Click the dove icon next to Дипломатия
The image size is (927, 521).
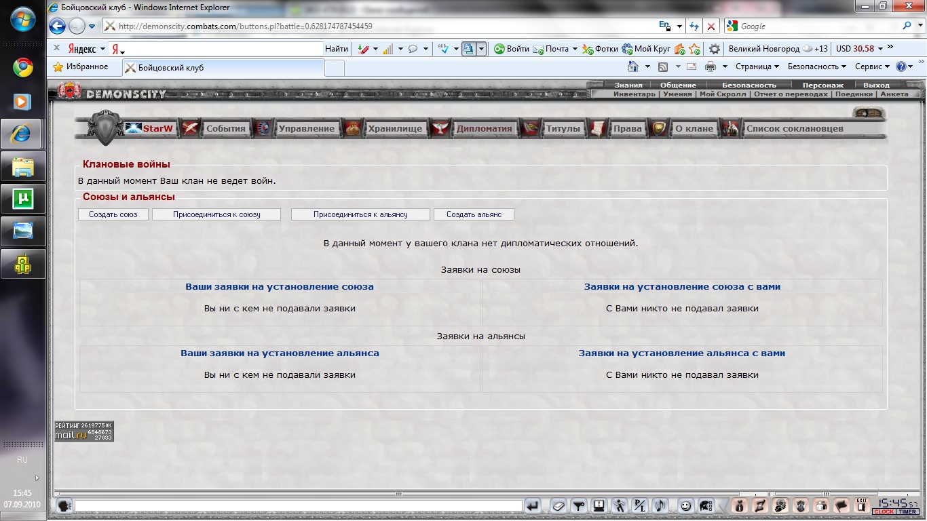440,128
